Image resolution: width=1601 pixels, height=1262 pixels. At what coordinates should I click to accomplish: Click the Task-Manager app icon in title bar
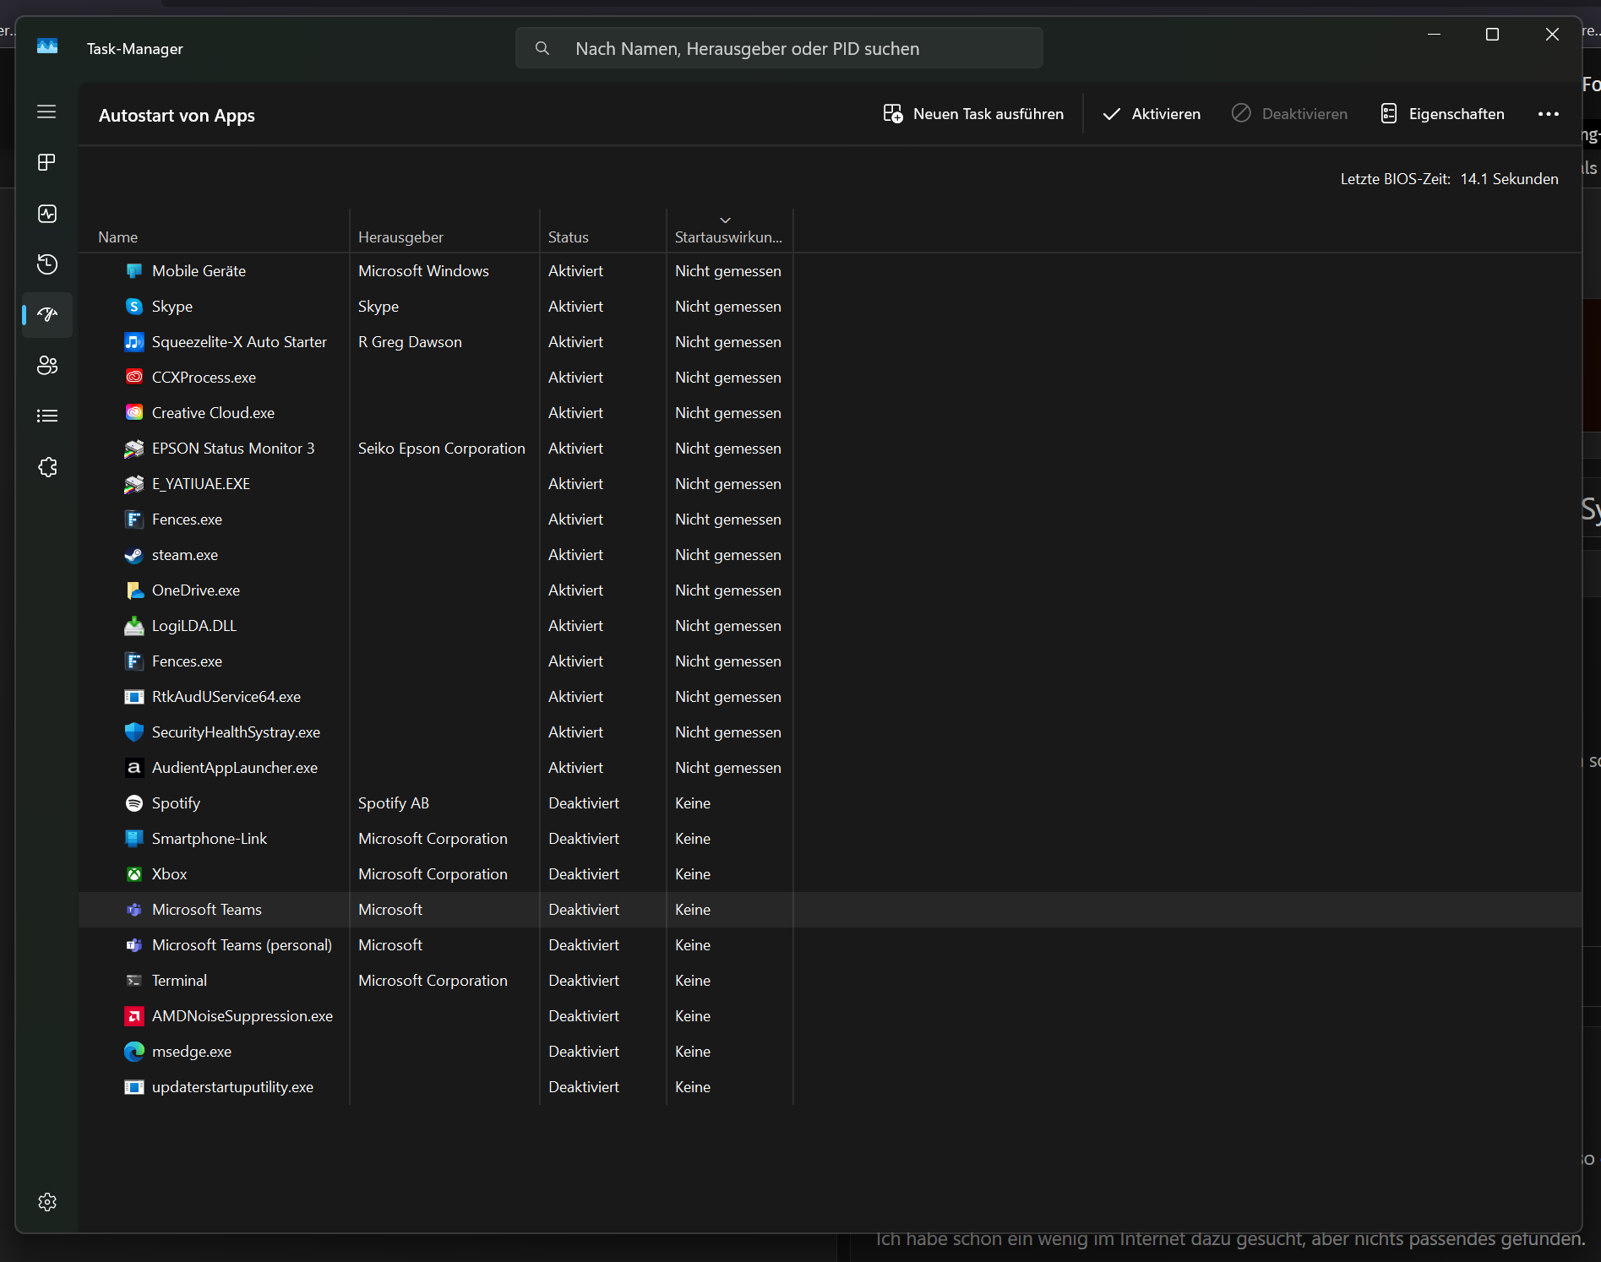(x=47, y=47)
